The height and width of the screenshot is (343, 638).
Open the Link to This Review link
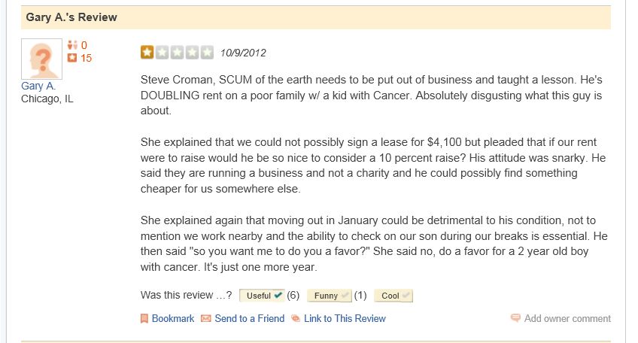[345, 319]
